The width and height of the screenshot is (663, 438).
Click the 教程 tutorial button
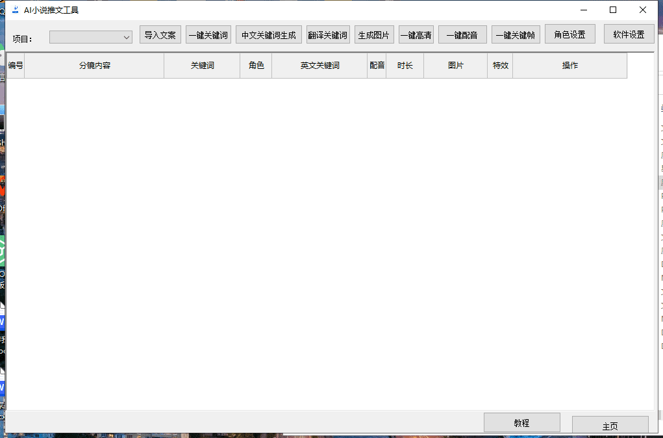click(x=521, y=422)
